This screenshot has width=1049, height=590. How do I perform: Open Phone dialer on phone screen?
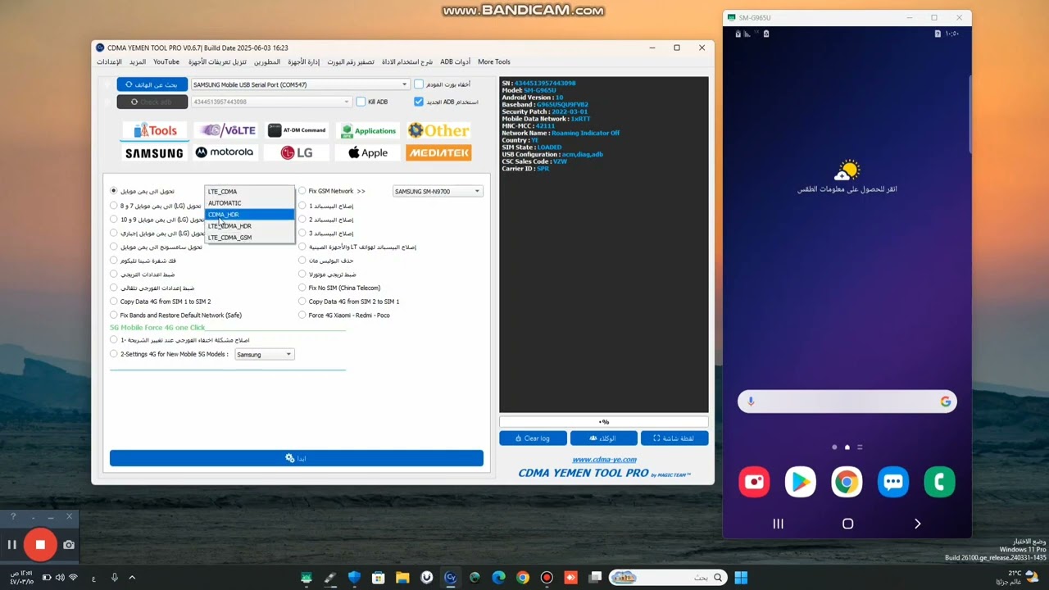coord(939,482)
